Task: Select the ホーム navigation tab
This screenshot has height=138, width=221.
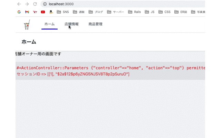Action: (49, 24)
